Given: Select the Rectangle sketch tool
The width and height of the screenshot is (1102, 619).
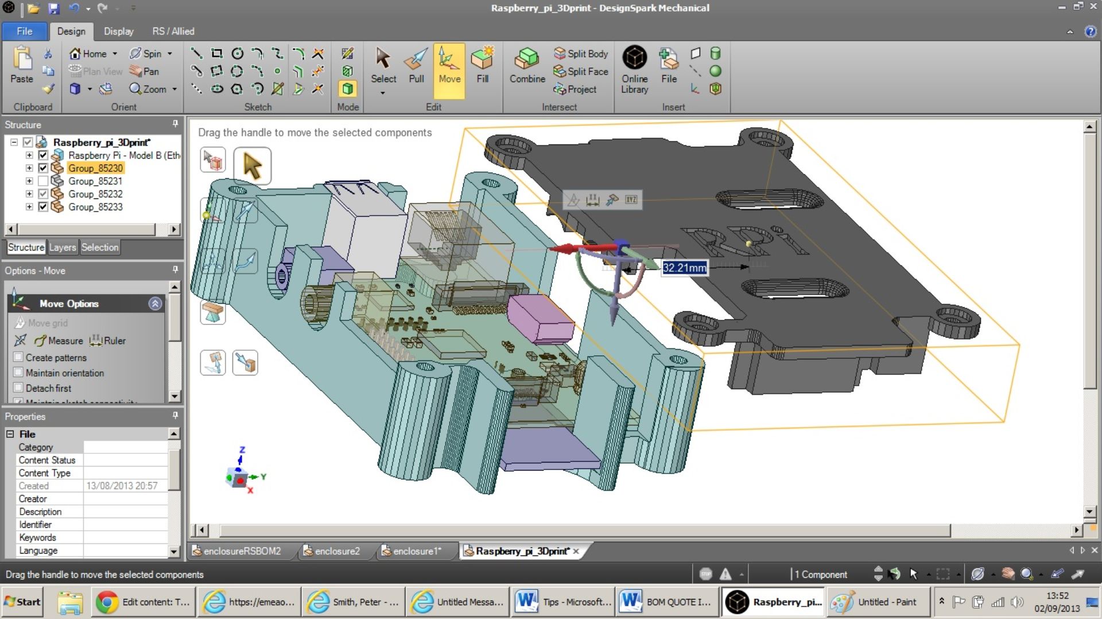Looking at the screenshot, I should pos(217,53).
